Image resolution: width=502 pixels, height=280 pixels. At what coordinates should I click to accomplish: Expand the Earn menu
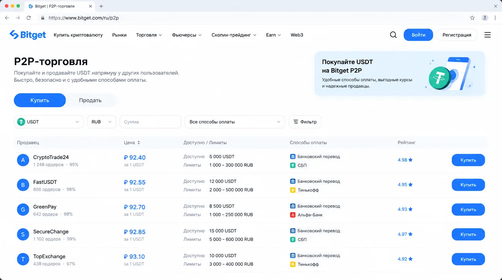[273, 35]
